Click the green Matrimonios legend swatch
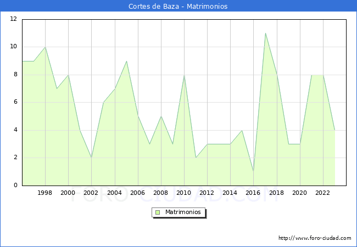The image size is (357, 247). 157,212
